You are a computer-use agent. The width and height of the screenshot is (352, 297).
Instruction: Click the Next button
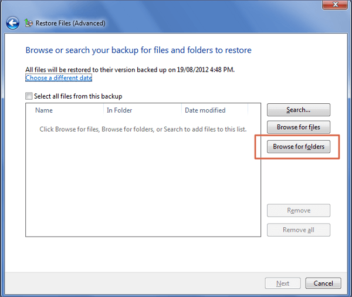pyautogui.click(x=283, y=283)
